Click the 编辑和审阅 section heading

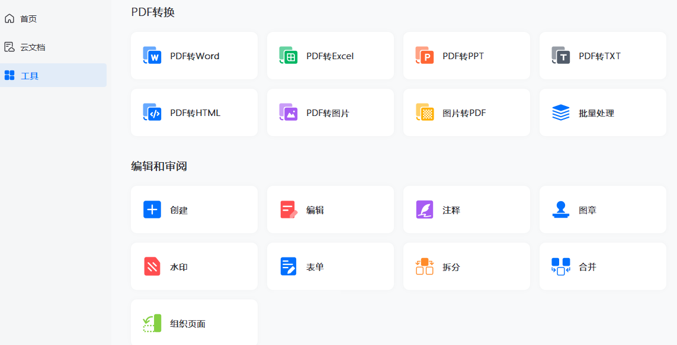click(x=159, y=166)
